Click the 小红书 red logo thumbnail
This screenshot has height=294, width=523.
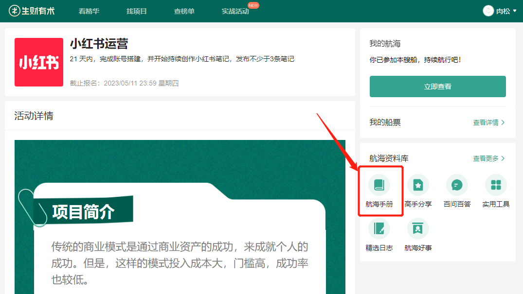click(39, 62)
